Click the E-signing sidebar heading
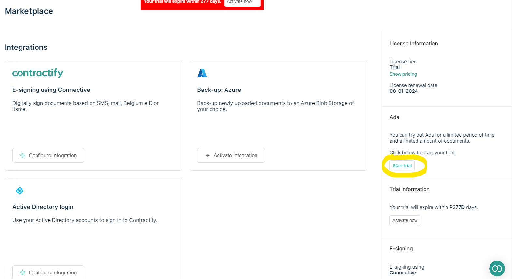The width and height of the screenshot is (512, 279). [401, 248]
